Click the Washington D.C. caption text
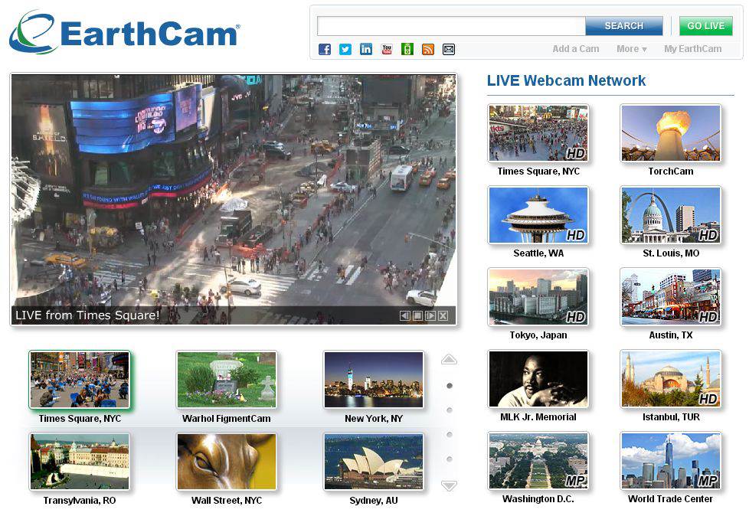749x516 pixels. pyautogui.click(x=538, y=499)
